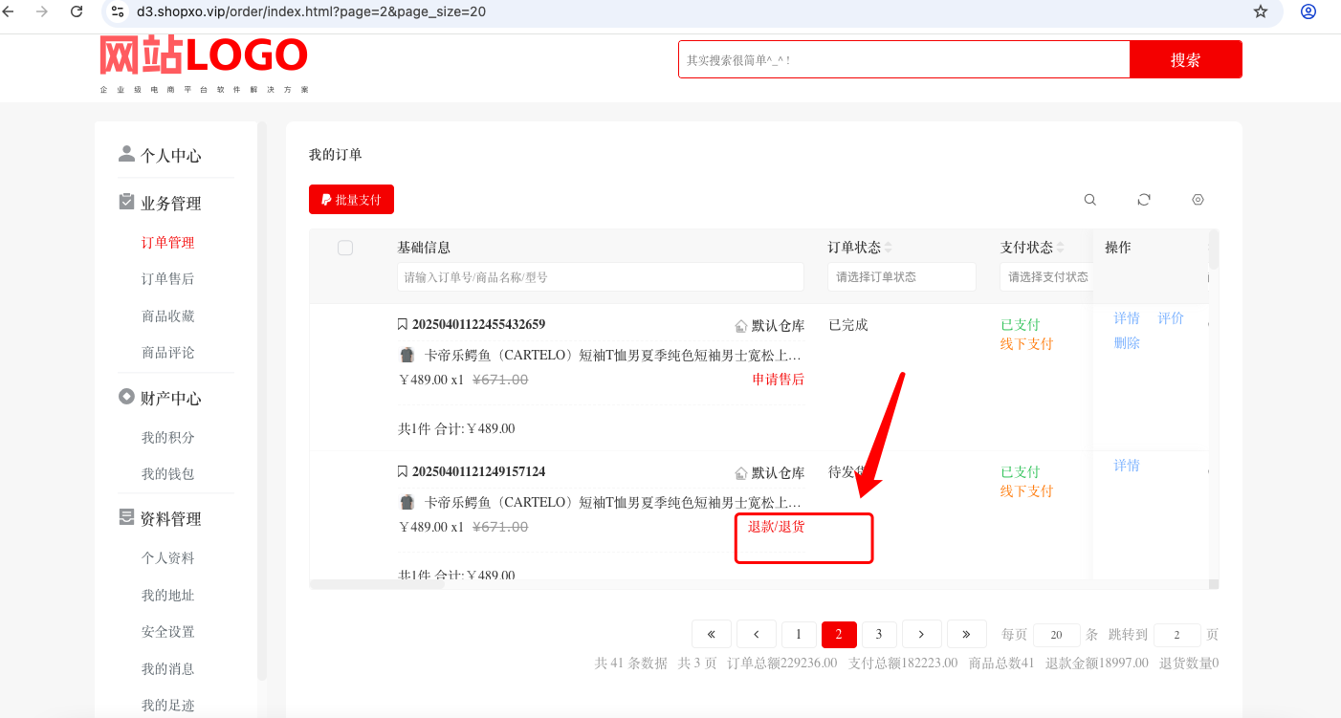Sort by 订单状态 column arrows
The height and width of the screenshot is (718, 1341).
coord(889,248)
